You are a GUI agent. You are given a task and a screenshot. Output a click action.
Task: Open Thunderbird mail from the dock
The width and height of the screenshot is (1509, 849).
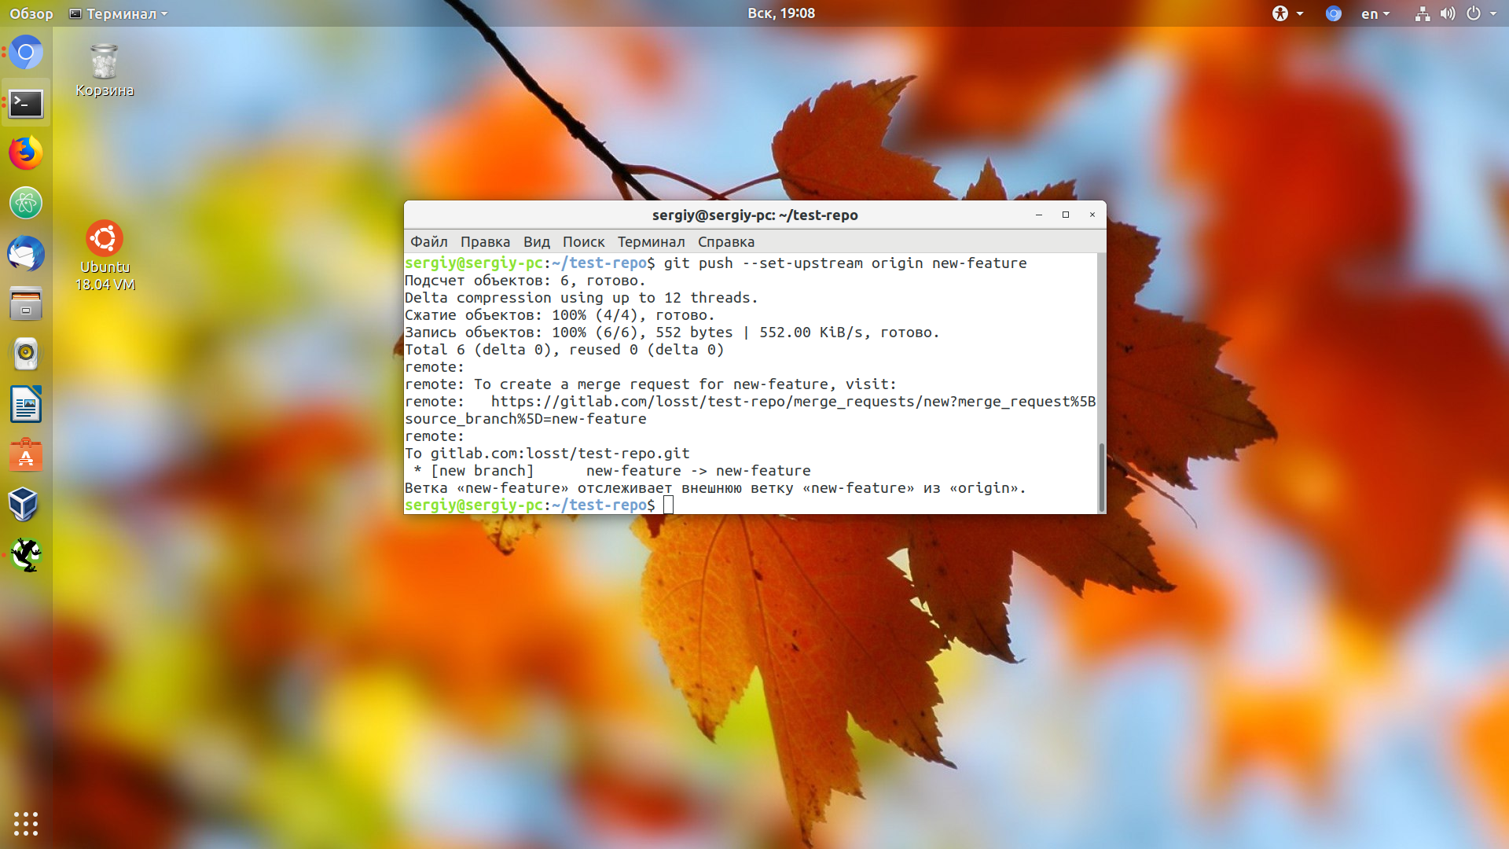point(26,254)
